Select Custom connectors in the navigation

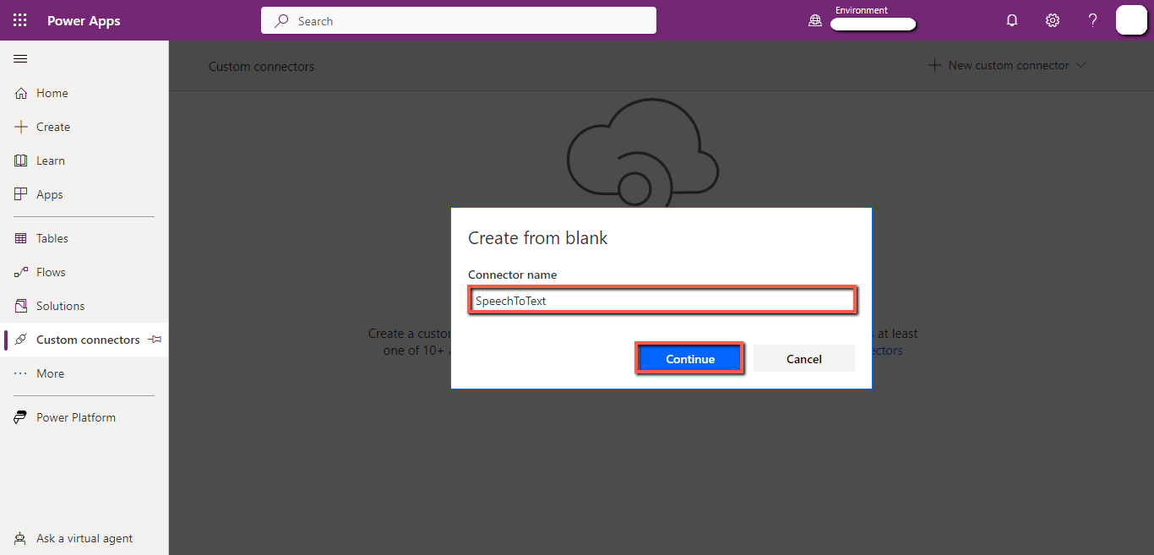88,340
